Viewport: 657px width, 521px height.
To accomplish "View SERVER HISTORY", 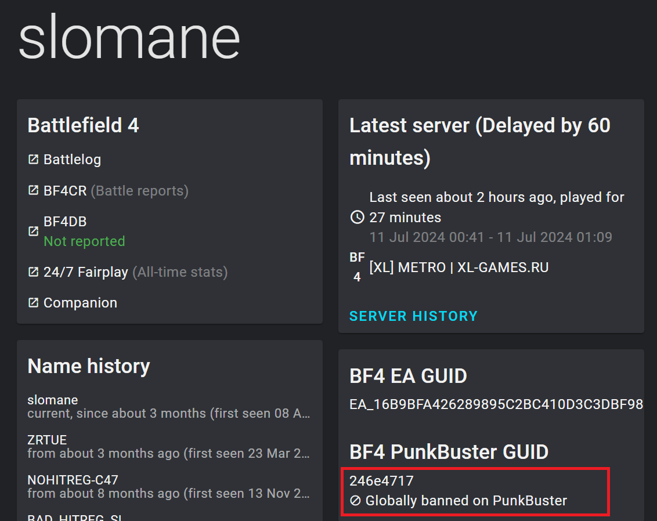I will click(413, 316).
